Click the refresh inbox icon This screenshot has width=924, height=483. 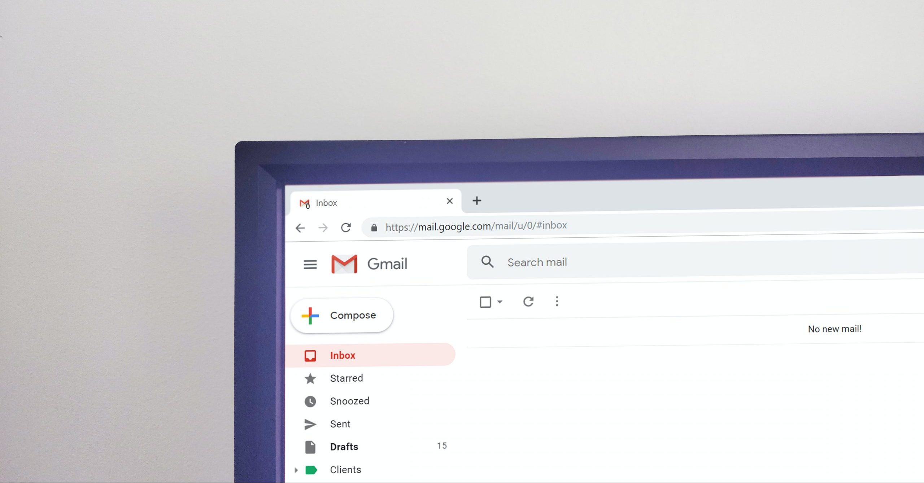click(527, 301)
